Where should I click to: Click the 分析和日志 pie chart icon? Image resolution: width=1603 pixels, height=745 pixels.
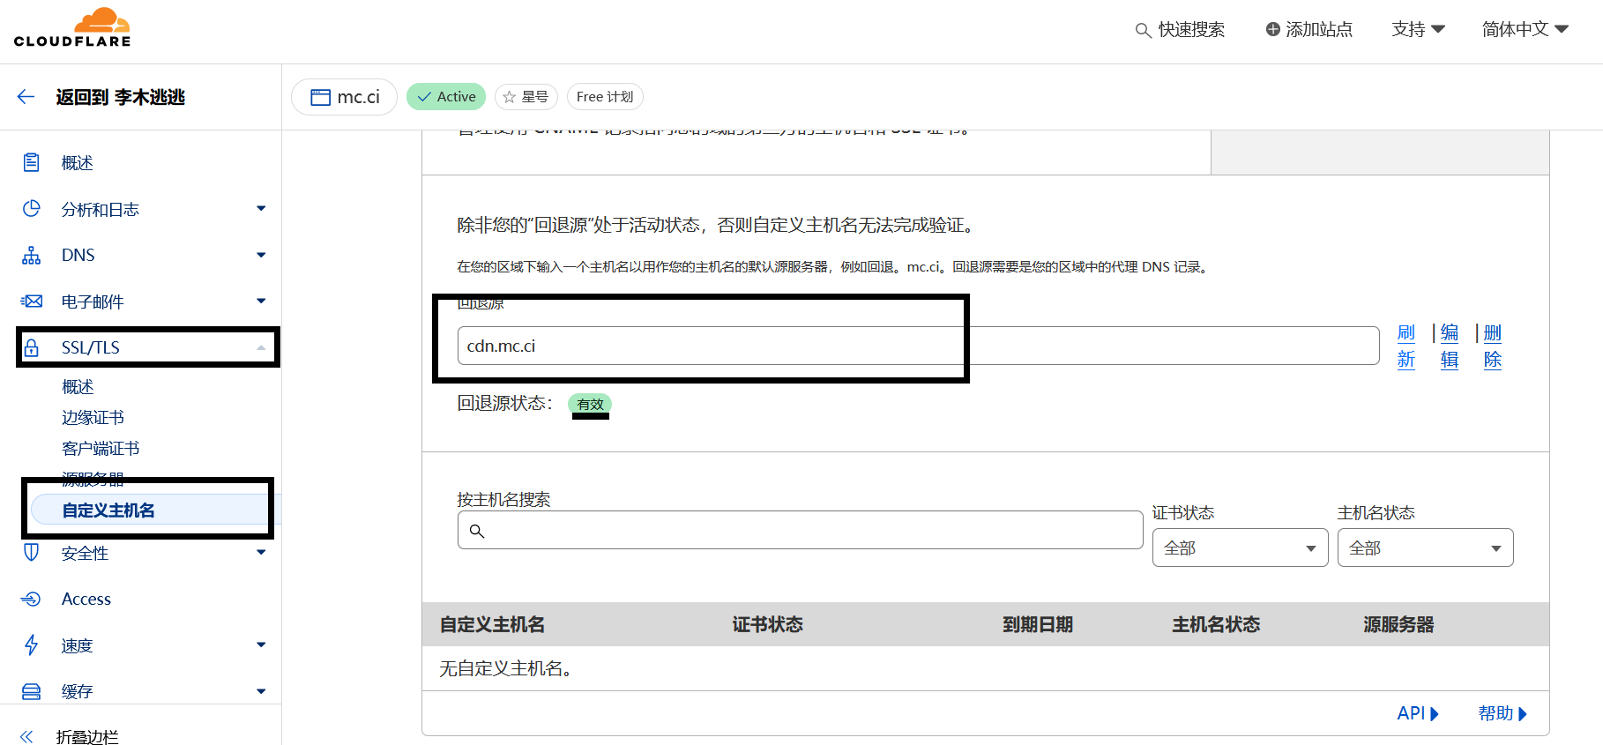(32, 208)
